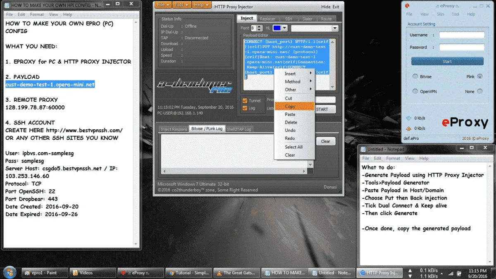Click the Untitled Notepad title bar icon
Image resolution: width=496 pixels, height=279 pixels.
point(363,149)
